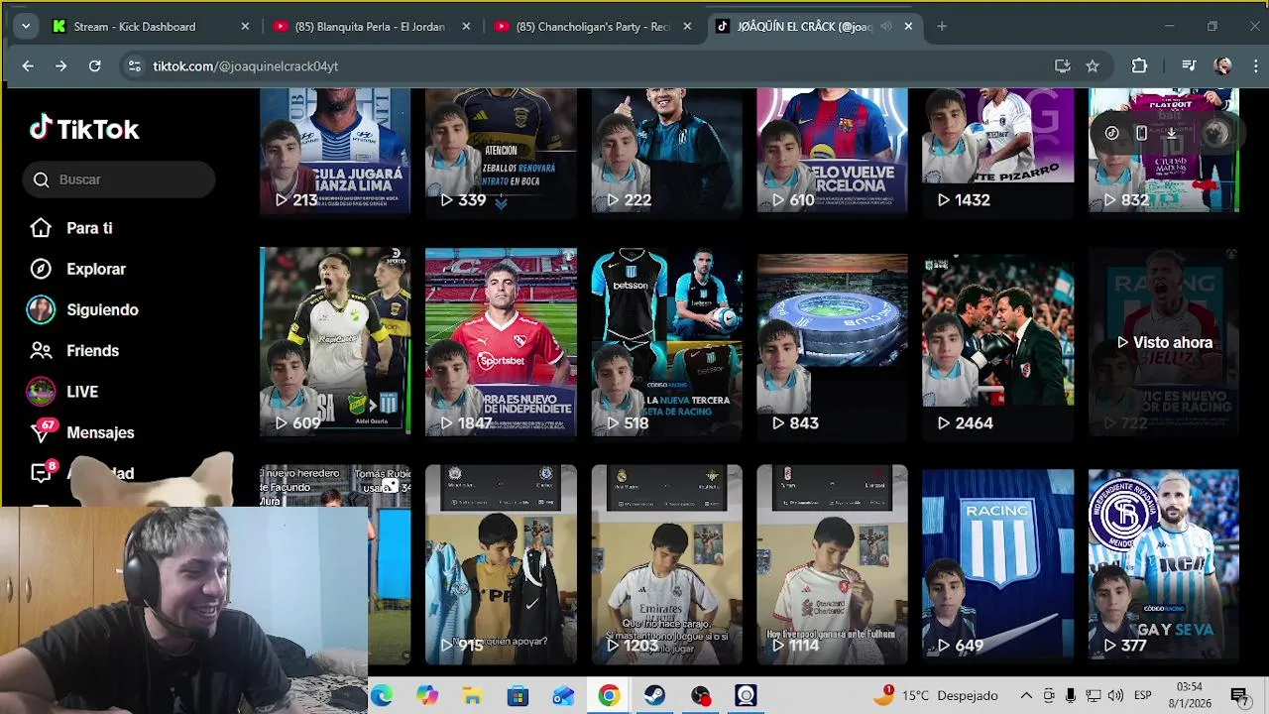Viewport: 1269px width, 714px height.
Task: Switch to Chancholigan's Party YouTube tab
Action: click(593, 27)
